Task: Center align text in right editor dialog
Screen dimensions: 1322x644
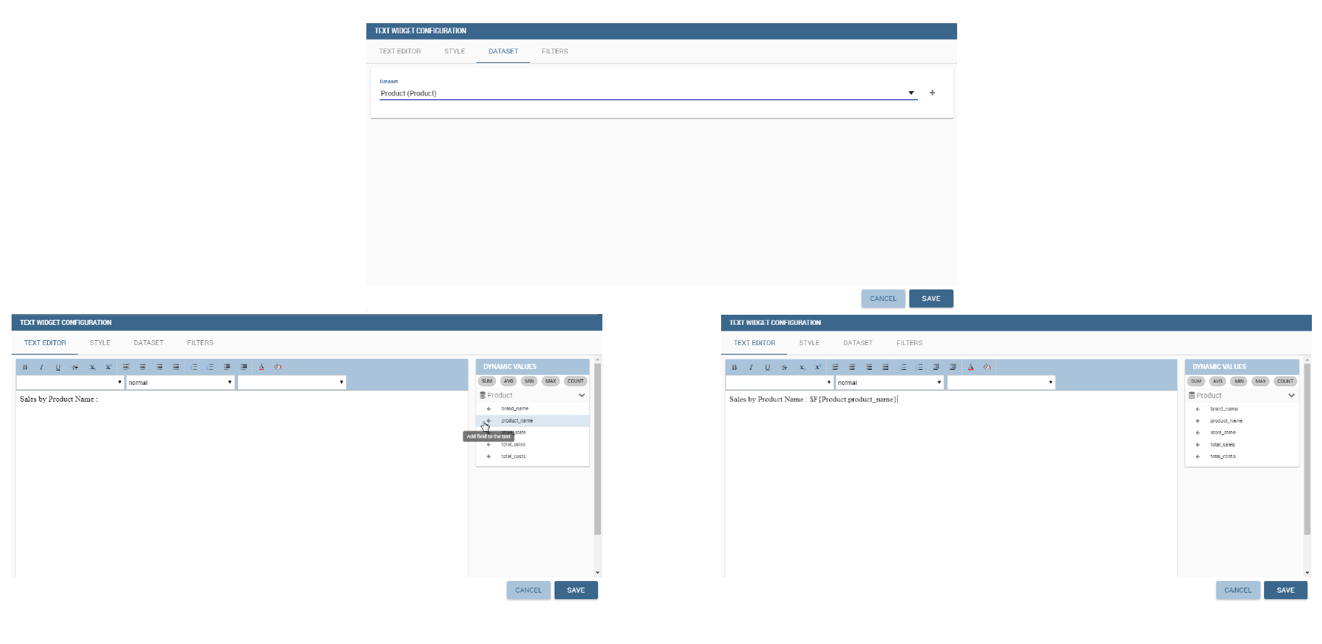Action: [852, 367]
